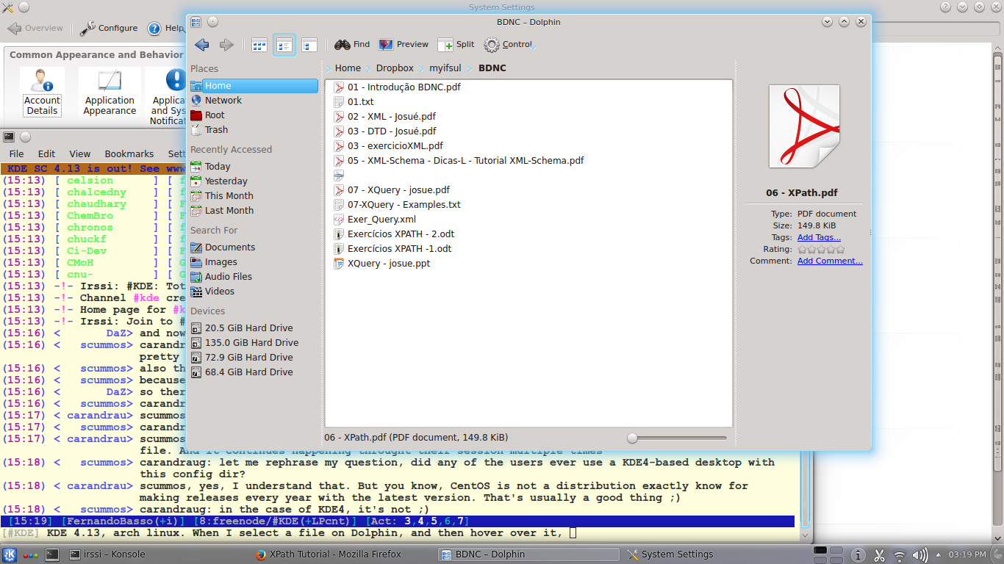Go back using Dolphin's back arrow
Screen dimensions: 1004x564
[x=202, y=45]
